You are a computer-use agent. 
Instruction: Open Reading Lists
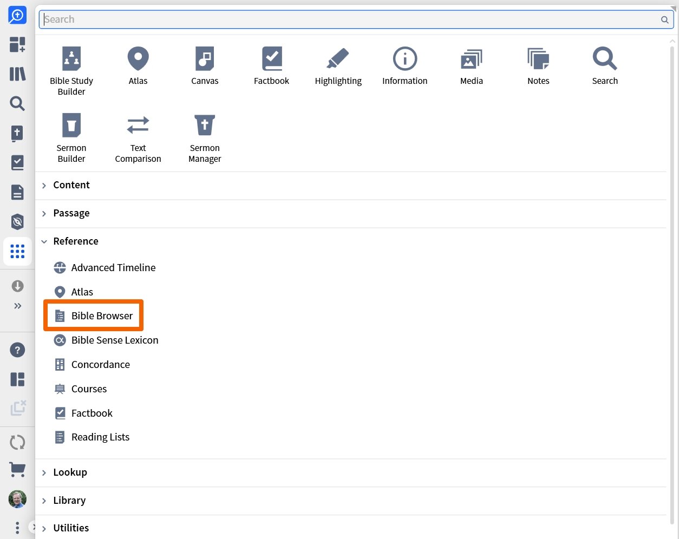coord(92,437)
